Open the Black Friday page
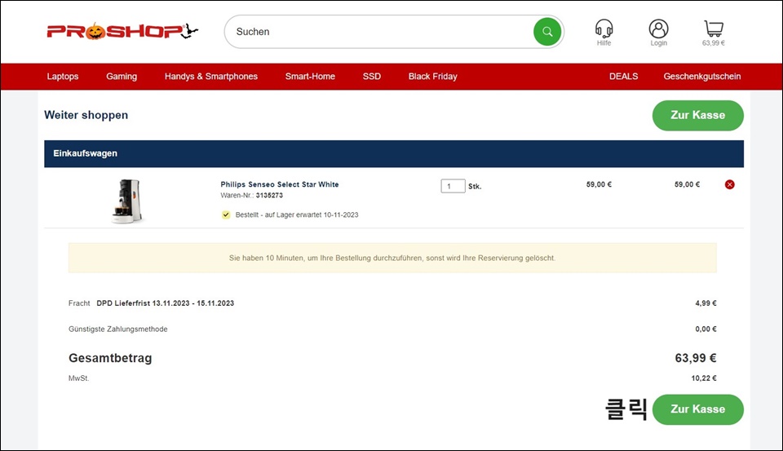783x451 pixels. (432, 77)
